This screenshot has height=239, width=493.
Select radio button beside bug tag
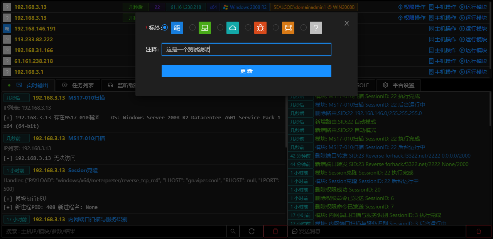248,27
